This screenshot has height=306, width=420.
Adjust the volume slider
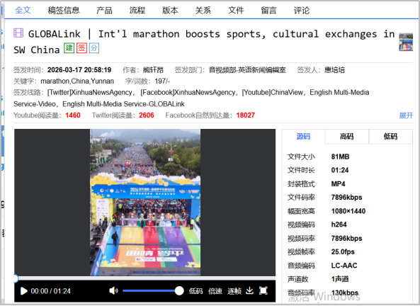point(153,290)
